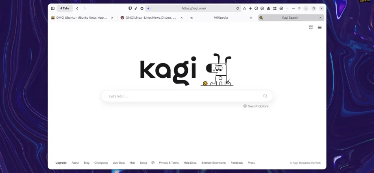The width and height of the screenshot is (374, 173).
Task: Open Search Options below the search box
Action: 256,106
